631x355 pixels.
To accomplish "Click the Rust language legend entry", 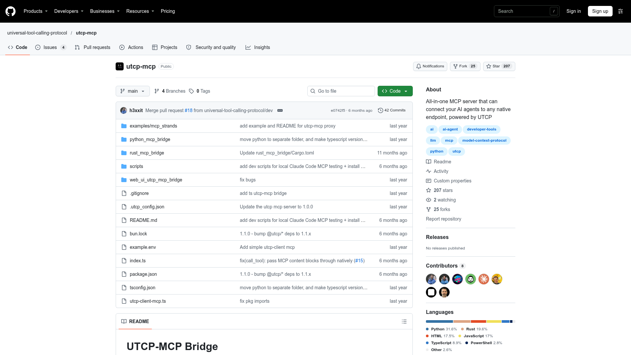I will [474, 329].
